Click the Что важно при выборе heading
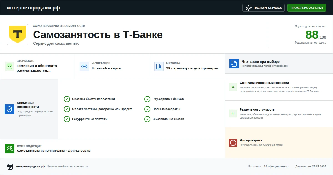Image resolution: width=333 pixels, height=175 pixels. 261,62
